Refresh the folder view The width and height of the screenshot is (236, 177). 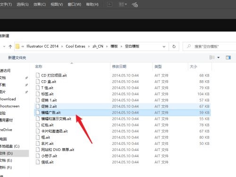[174, 46]
